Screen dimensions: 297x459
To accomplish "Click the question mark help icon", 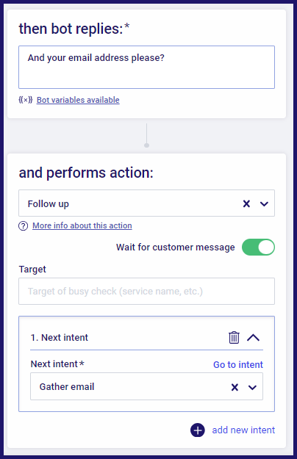I will point(23,226).
